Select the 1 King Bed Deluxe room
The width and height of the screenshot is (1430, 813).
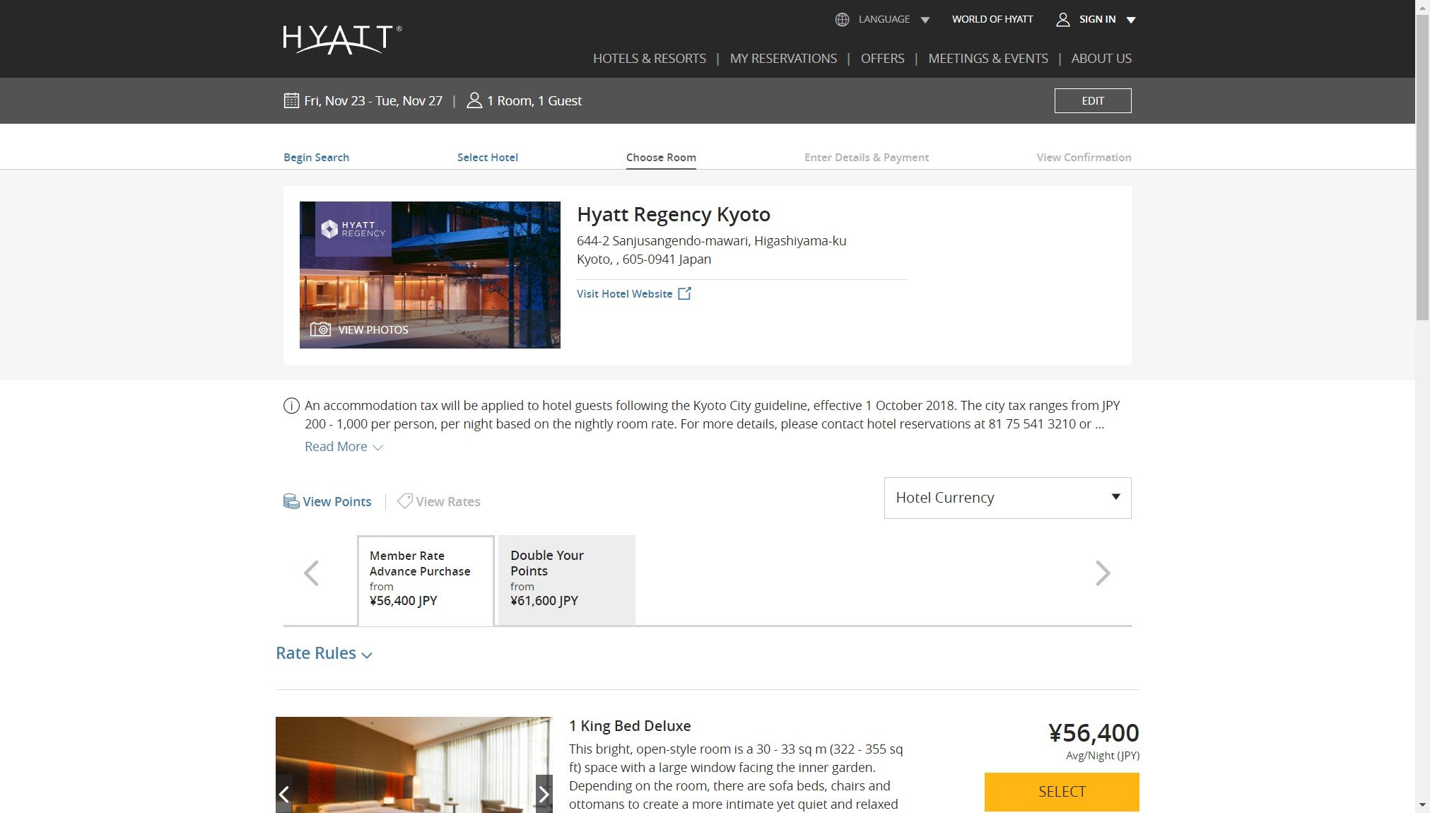[1062, 792]
